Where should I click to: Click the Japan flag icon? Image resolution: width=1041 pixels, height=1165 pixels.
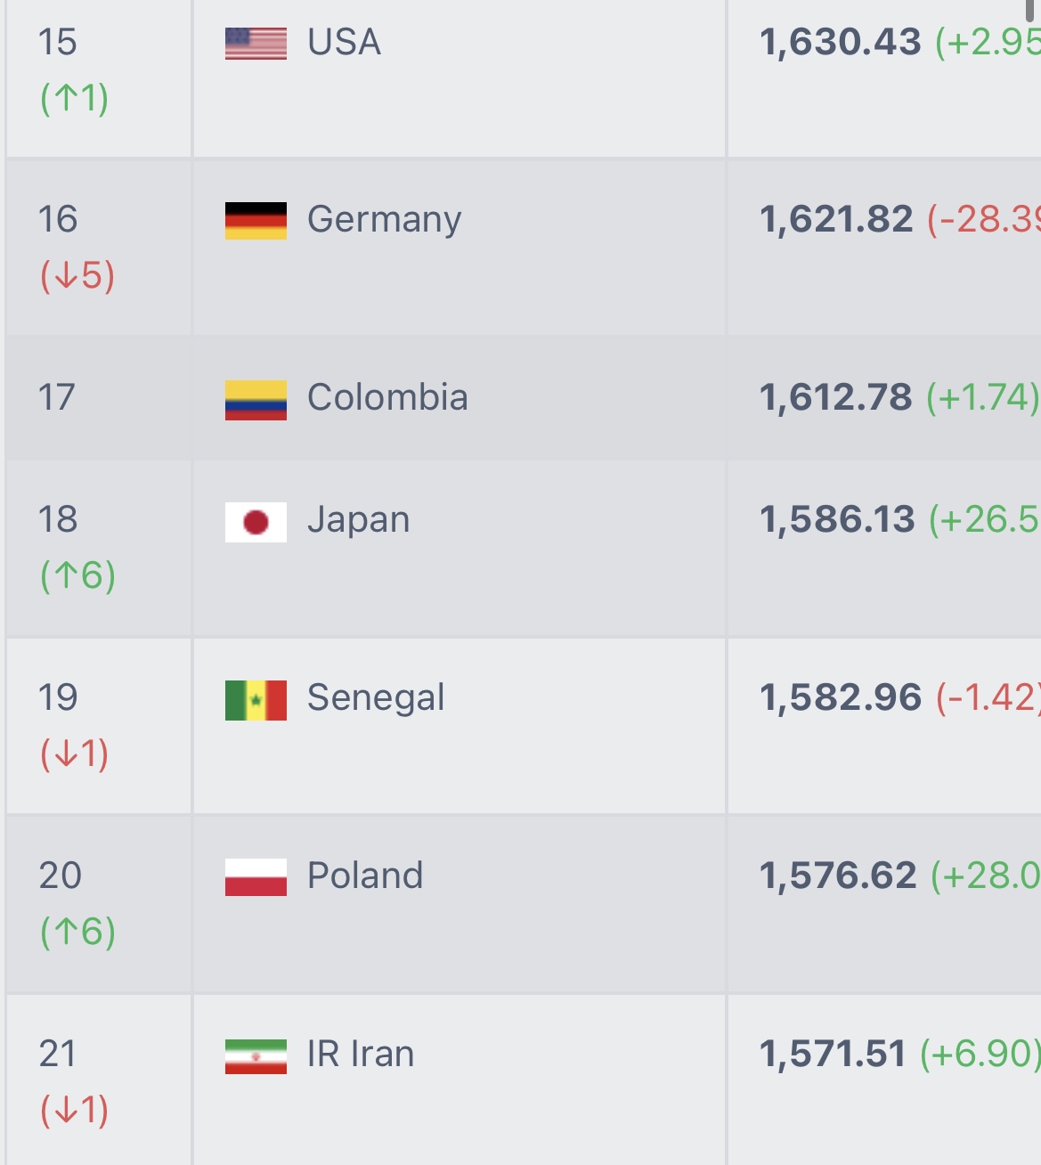256,522
